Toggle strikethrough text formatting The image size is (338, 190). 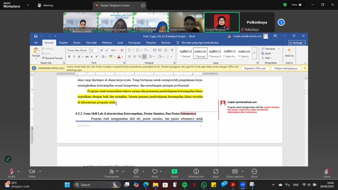click(87, 57)
